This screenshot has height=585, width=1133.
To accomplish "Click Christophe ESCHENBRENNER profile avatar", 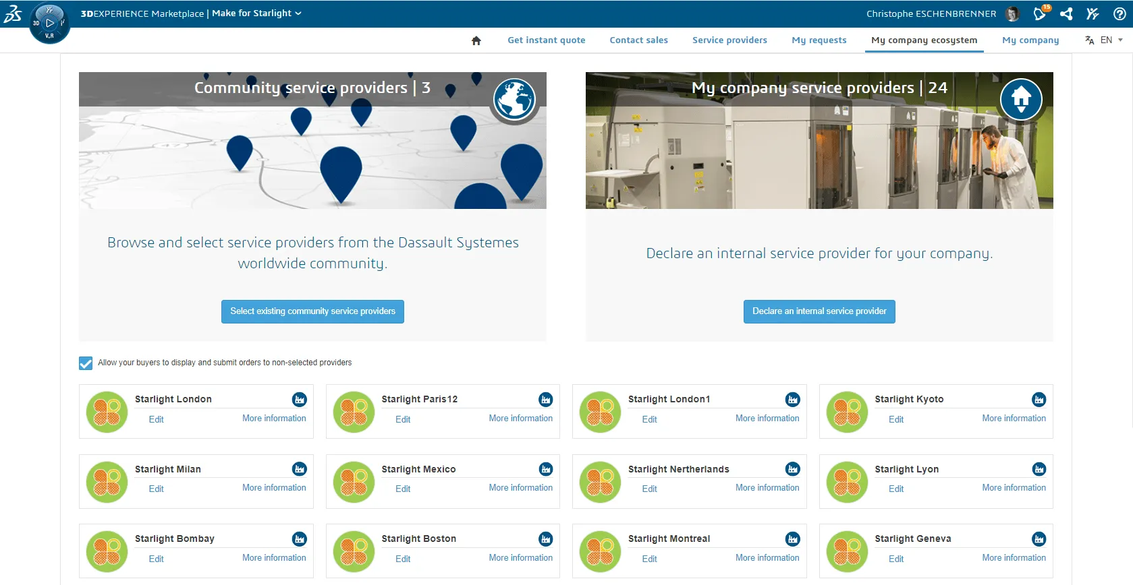I will click(1012, 13).
